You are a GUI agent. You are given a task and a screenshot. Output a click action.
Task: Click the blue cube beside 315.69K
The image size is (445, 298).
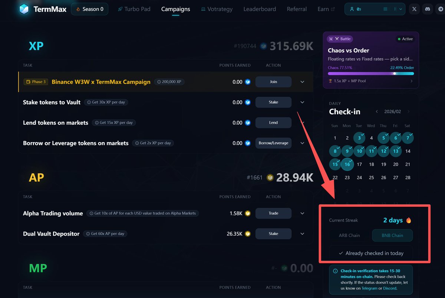pyautogui.click(x=263, y=46)
